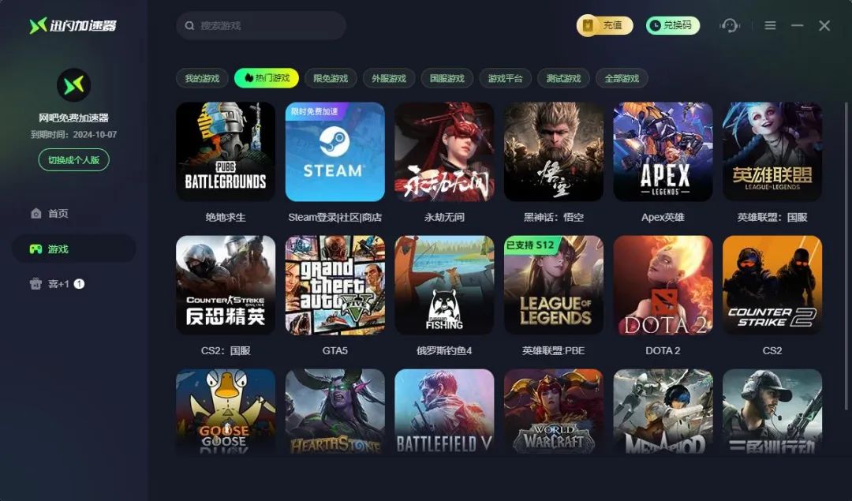Open the 游戏平台 category tab
The height and width of the screenshot is (501, 852).
pos(506,78)
